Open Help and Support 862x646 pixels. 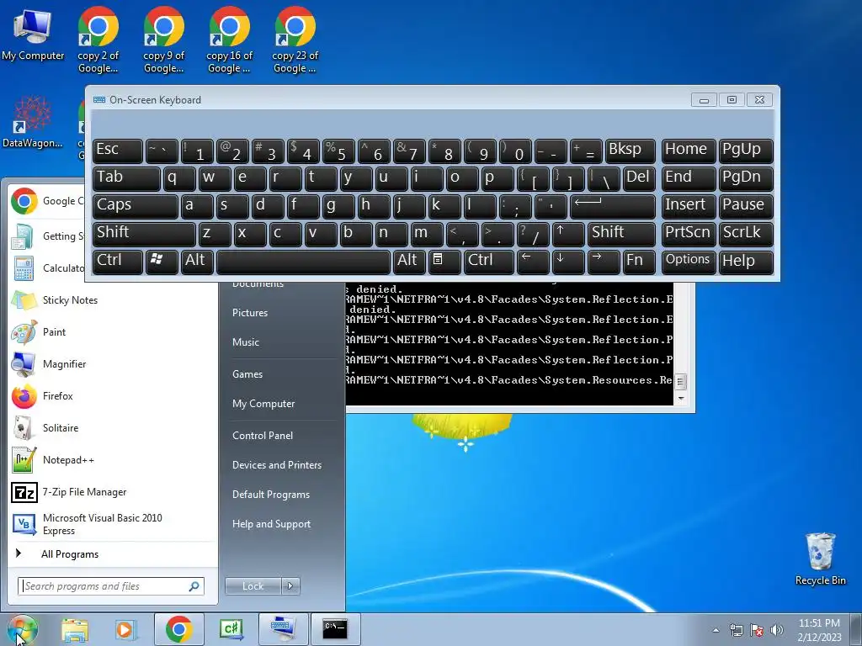[x=272, y=524]
